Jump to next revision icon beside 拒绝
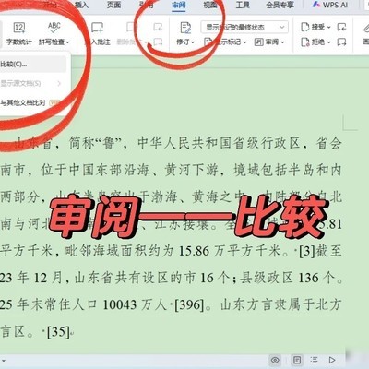The height and width of the screenshot is (369, 369). 341,42
